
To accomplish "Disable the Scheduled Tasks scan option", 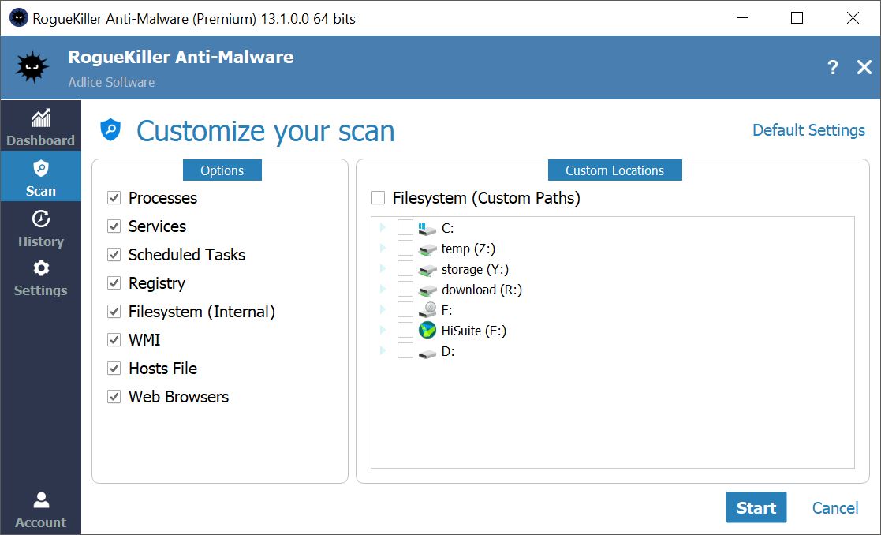I will coord(114,255).
